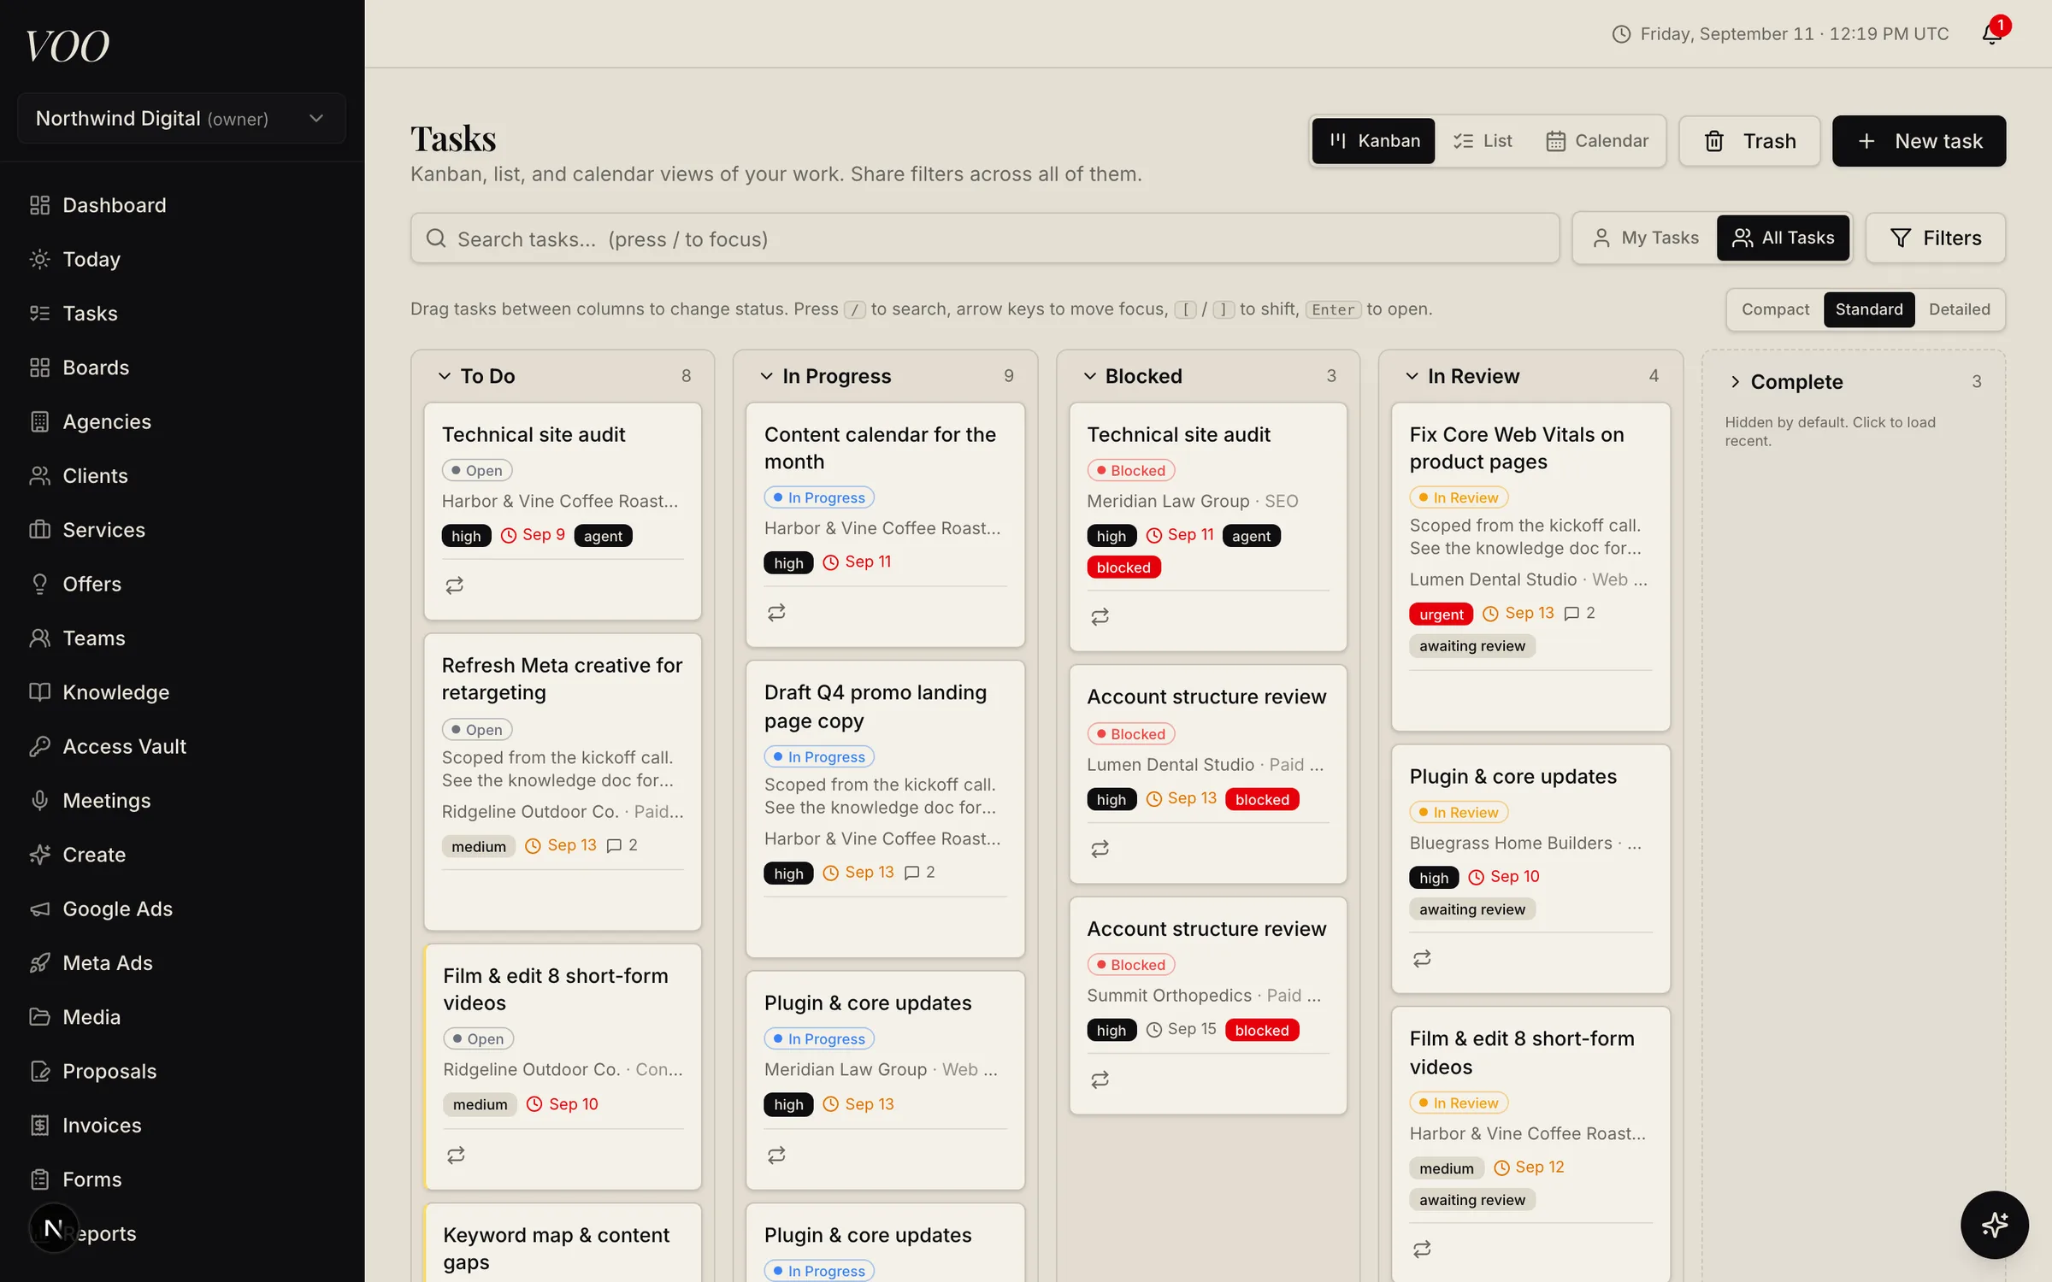Image resolution: width=2052 pixels, height=1282 pixels.
Task: Click the 'urgent' priority badge
Action: pyautogui.click(x=1442, y=614)
